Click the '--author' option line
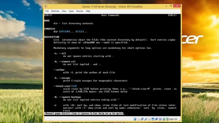The width and height of the screenshot is (219, 123). click(59, 70)
